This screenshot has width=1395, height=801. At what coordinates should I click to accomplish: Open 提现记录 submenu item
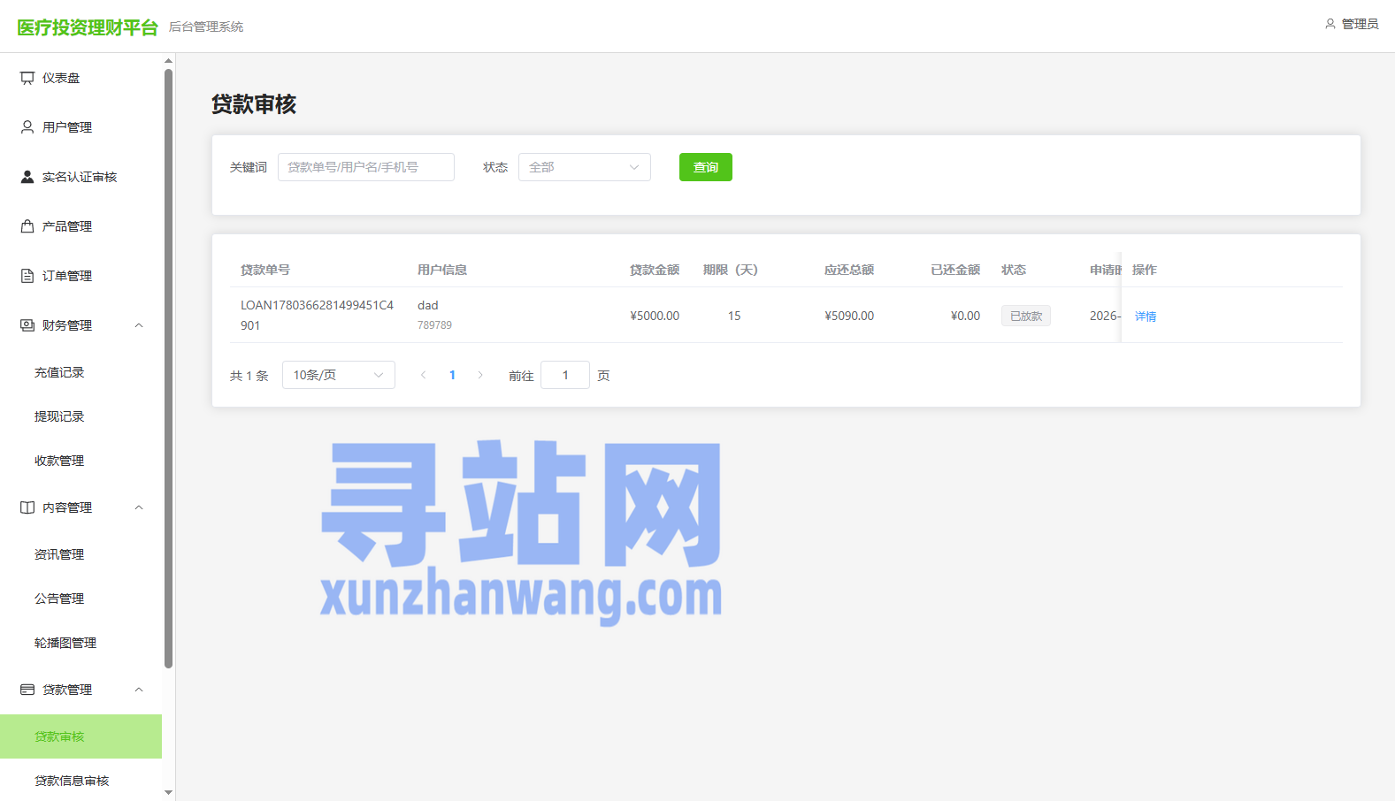pyautogui.click(x=81, y=416)
